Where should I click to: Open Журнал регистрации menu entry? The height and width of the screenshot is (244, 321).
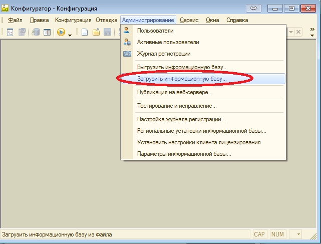pos(163,54)
